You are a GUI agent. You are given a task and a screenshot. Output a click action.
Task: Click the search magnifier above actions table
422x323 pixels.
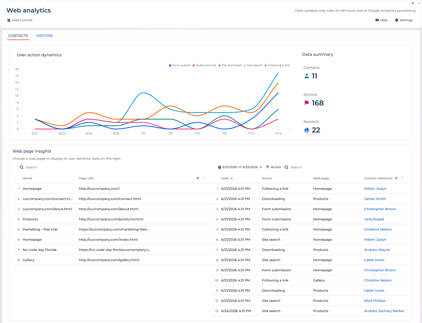coord(287,167)
